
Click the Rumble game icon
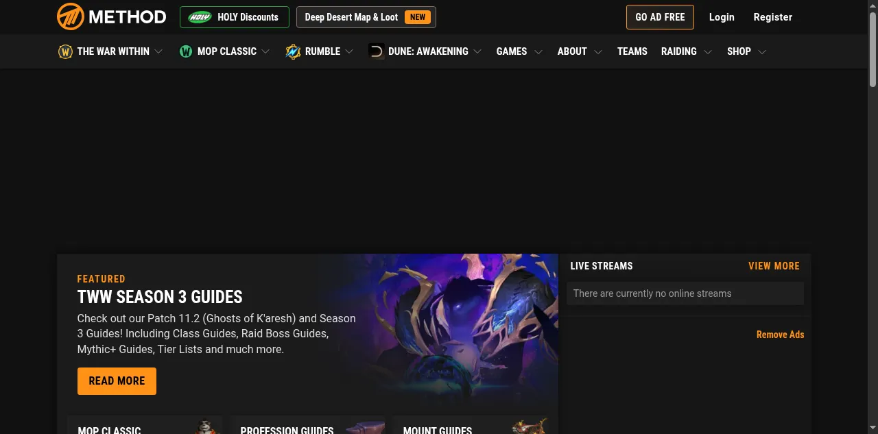293,51
